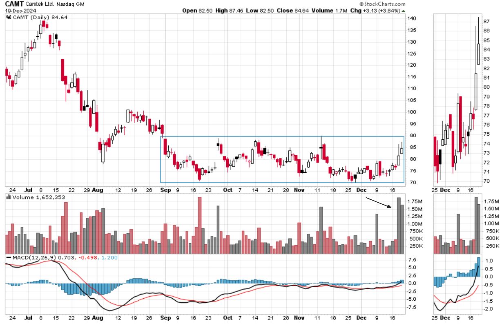Click the bar icon beside Volume 1,652,353
The width and height of the screenshot is (502, 324).
click(9, 197)
